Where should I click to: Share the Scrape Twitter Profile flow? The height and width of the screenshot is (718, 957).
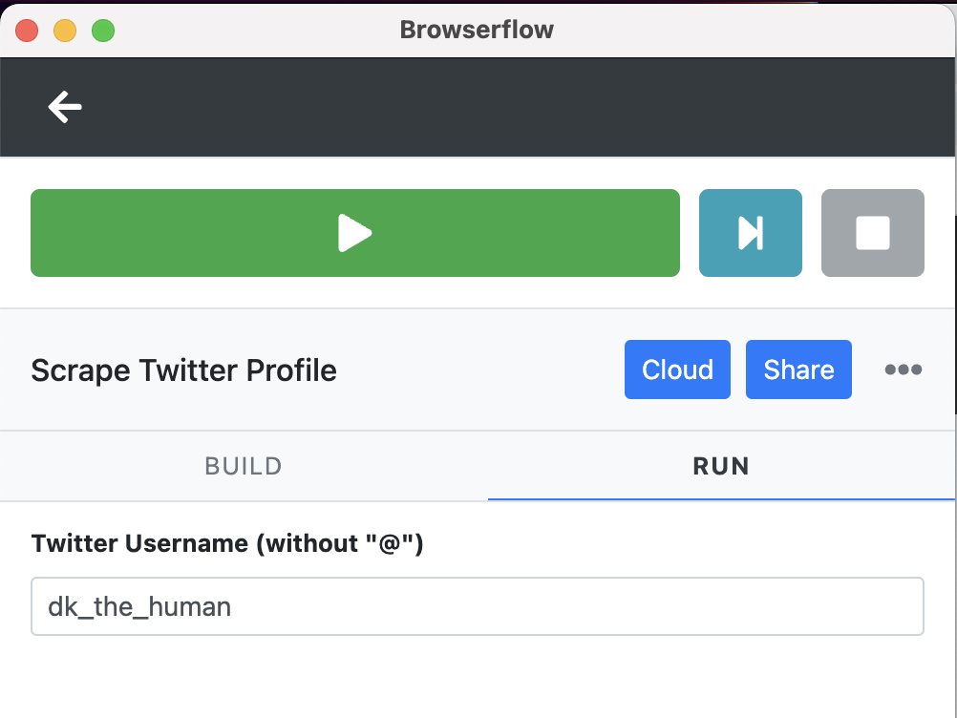[798, 370]
